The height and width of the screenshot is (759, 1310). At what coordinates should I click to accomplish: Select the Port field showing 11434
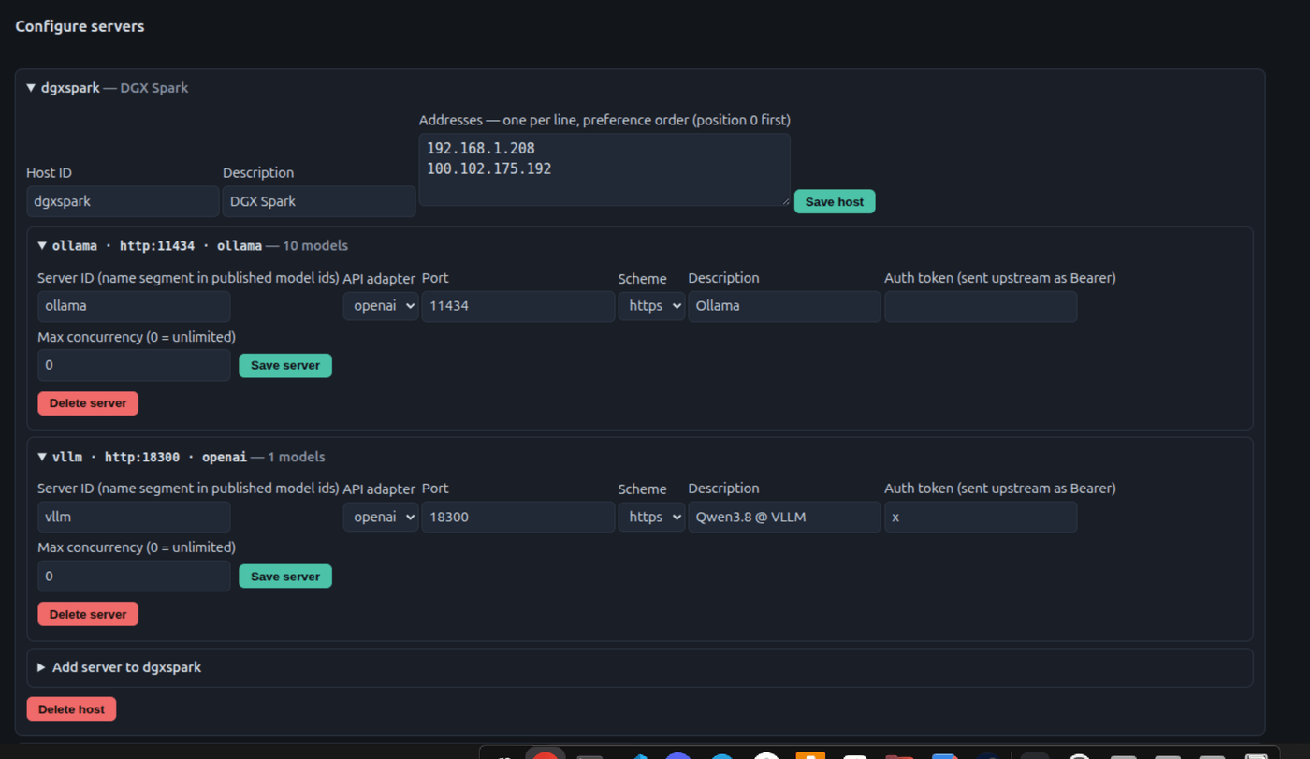tap(518, 306)
